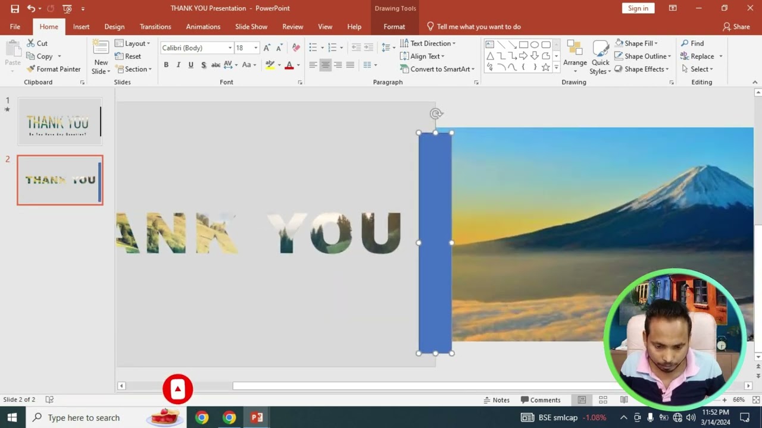
Task: Select the text box shape in the gallery
Action: point(489,45)
